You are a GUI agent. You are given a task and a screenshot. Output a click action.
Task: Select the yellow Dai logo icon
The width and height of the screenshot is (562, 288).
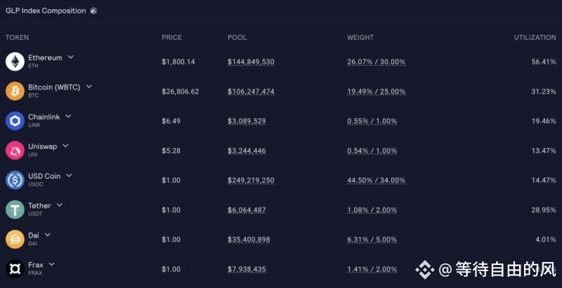point(15,240)
